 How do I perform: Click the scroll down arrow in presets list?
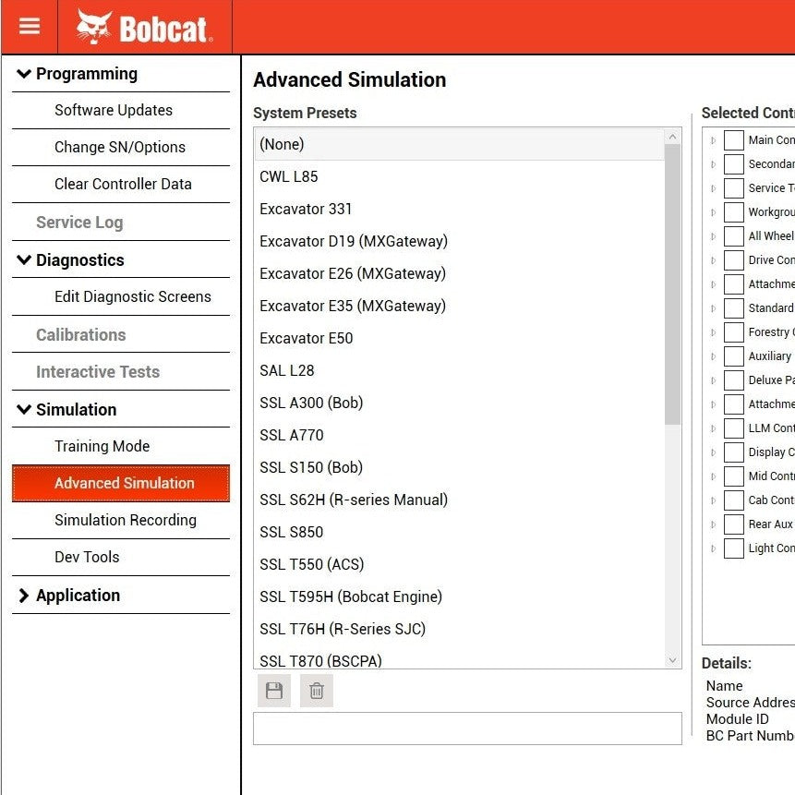tap(672, 660)
